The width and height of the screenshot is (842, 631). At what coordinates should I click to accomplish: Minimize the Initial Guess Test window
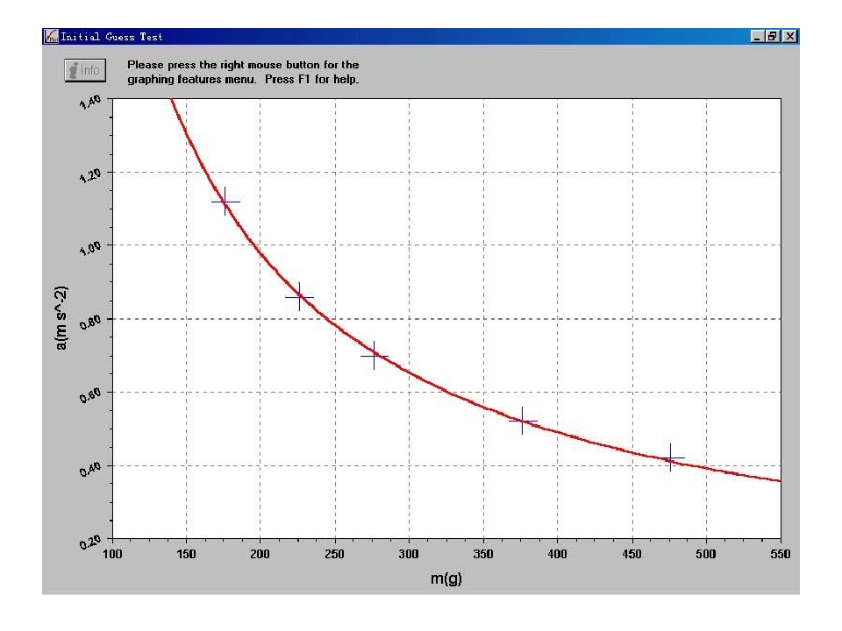click(x=760, y=37)
